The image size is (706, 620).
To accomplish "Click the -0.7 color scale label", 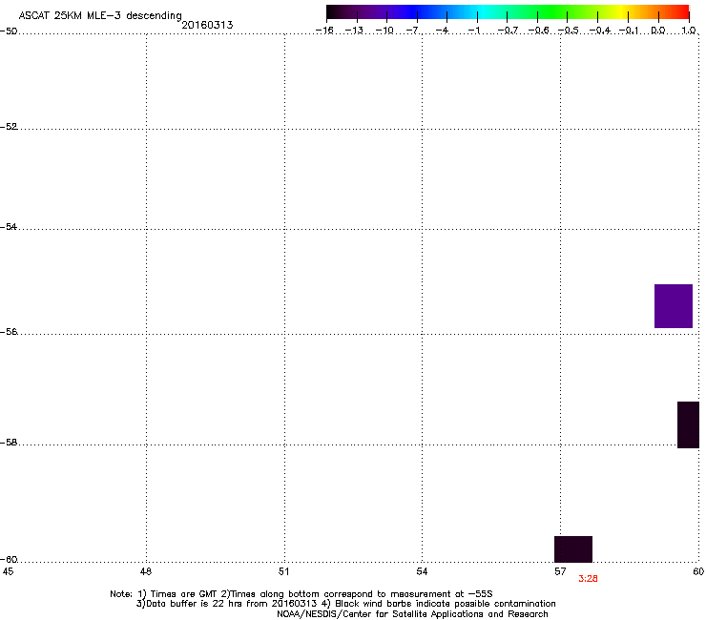I will [508, 31].
